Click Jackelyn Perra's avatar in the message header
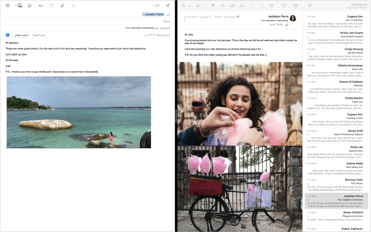This screenshot has width=371, height=232. [293, 18]
